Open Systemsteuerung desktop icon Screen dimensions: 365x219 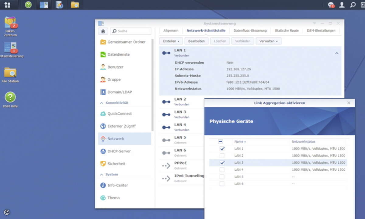[11, 50]
